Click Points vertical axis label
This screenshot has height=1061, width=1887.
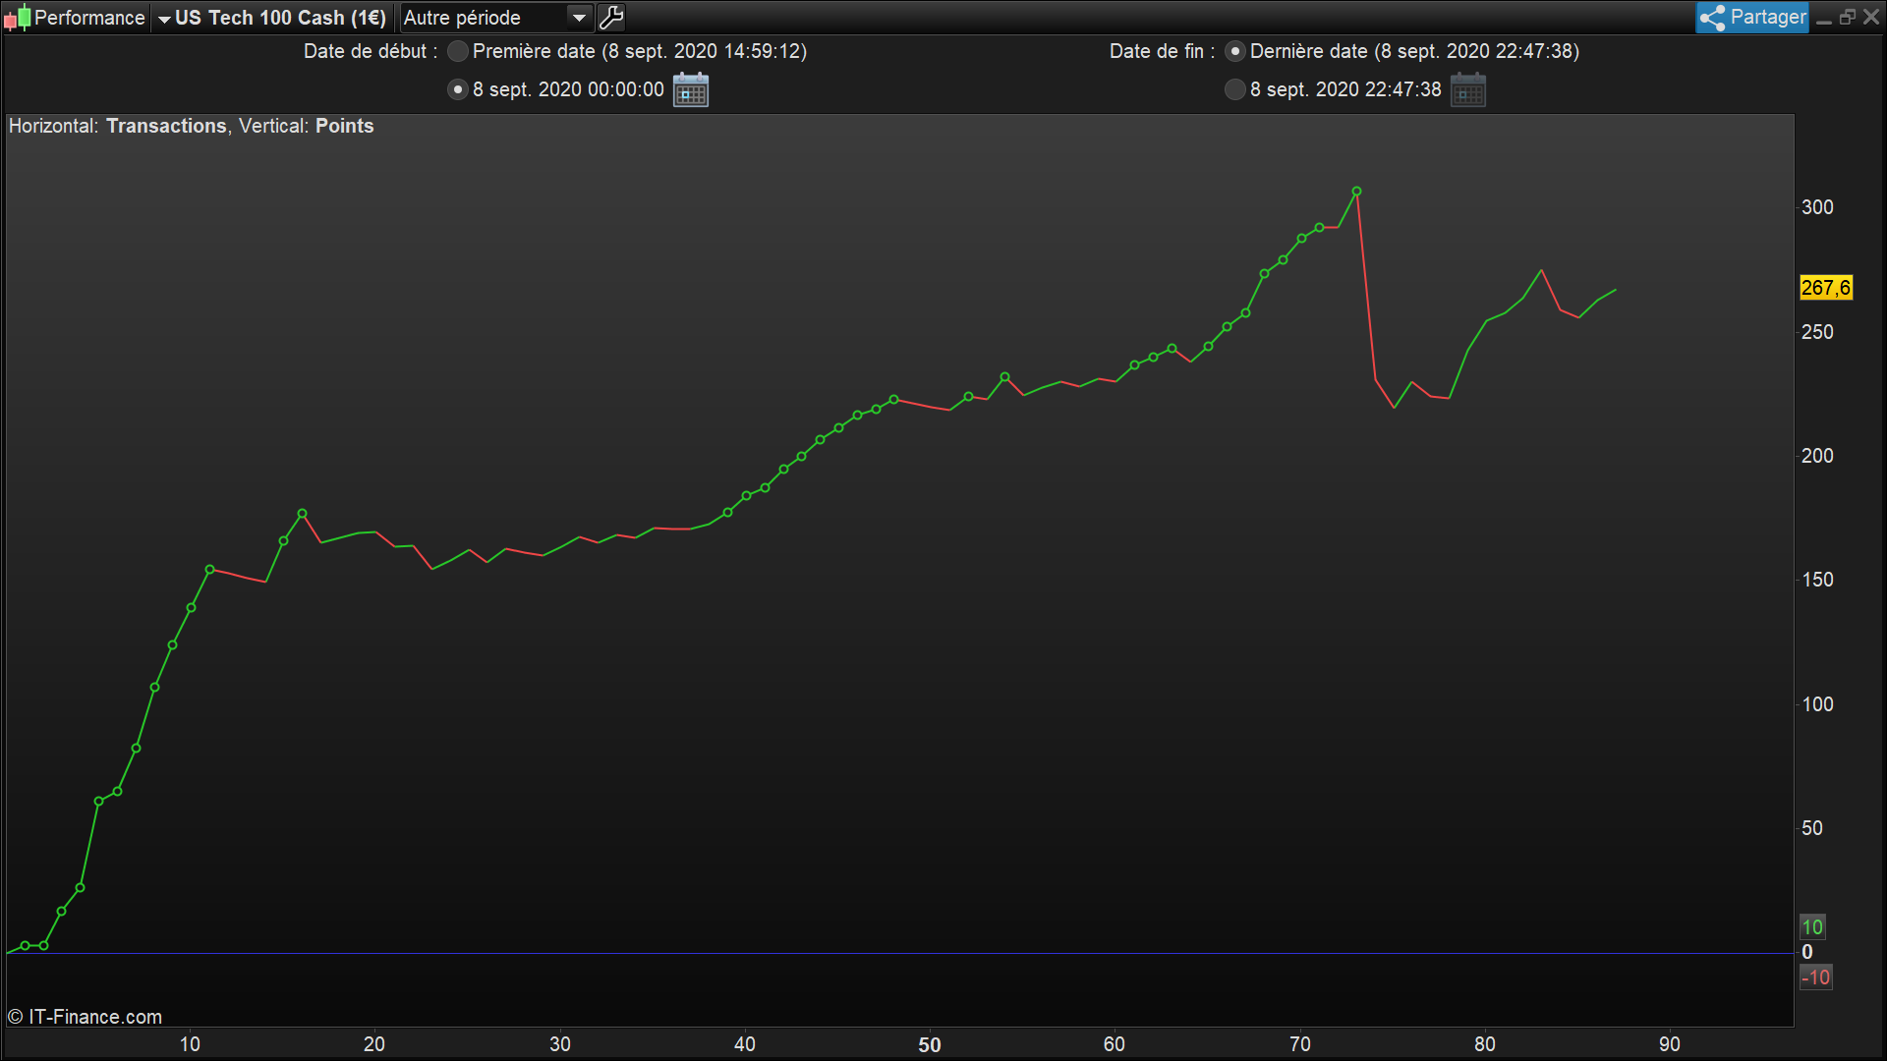click(344, 126)
